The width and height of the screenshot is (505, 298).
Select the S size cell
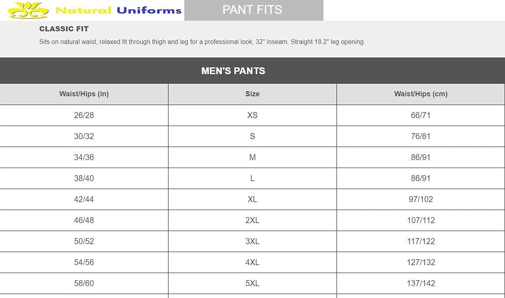click(x=252, y=136)
